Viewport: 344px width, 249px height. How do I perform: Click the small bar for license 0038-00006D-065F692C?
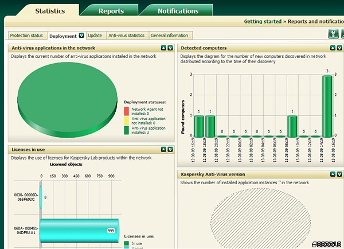(x=41, y=197)
